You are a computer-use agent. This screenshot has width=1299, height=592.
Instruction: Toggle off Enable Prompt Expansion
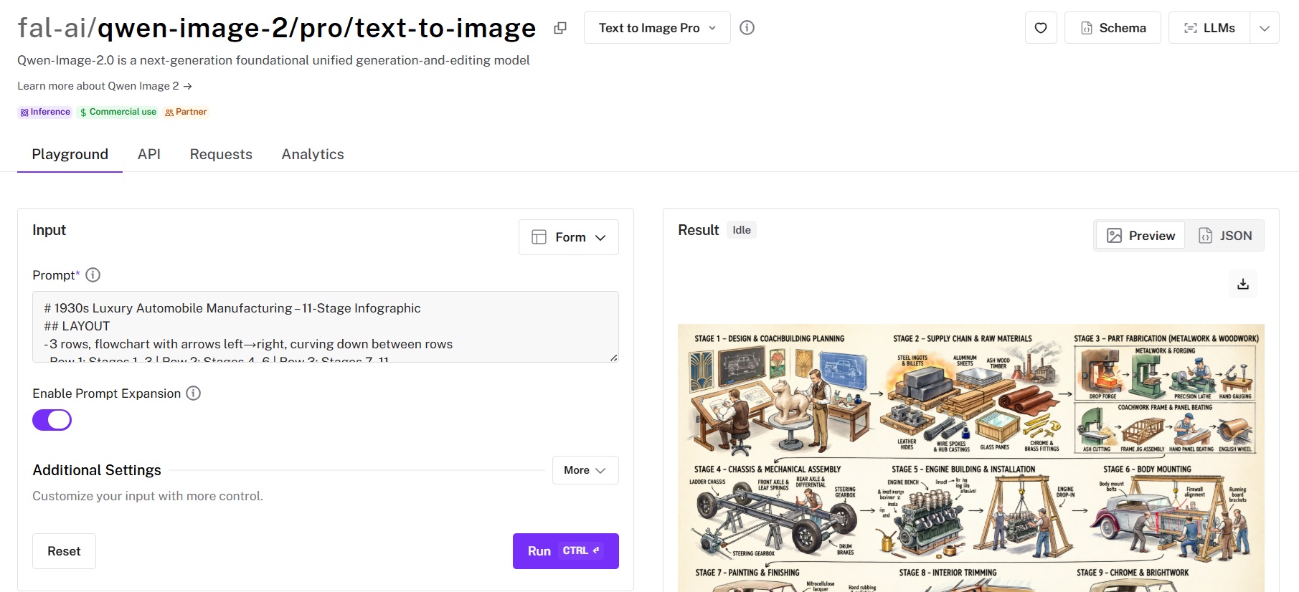pos(52,420)
